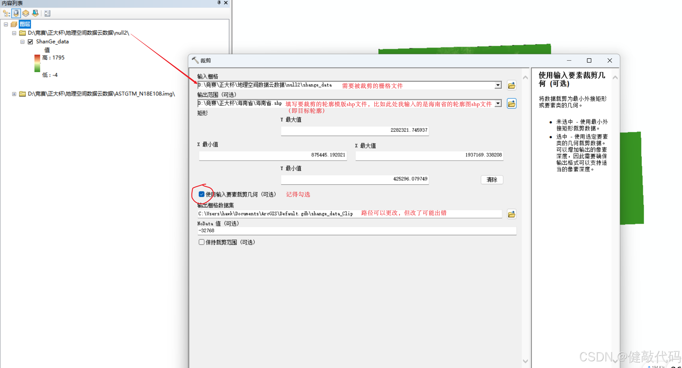Image resolution: width=682 pixels, height=368 pixels.
Task: Browse for output raster dataset location
Action: pyautogui.click(x=511, y=214)
